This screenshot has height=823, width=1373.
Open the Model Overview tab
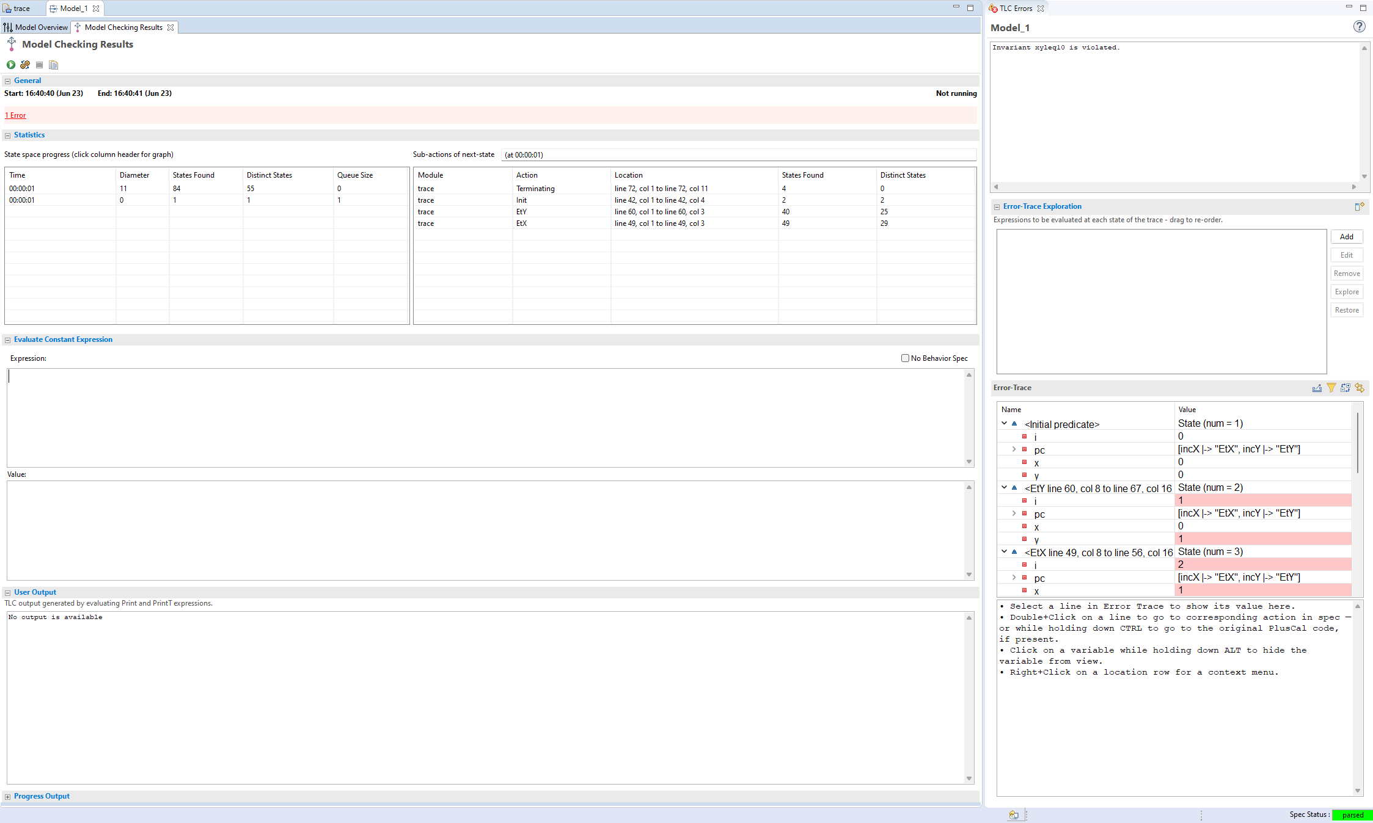(36, 27)
